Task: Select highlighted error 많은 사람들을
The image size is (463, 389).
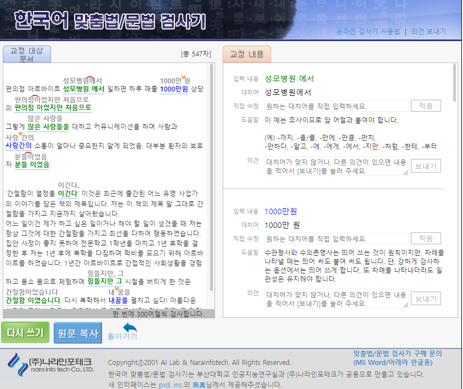Action: pos(48,127)
